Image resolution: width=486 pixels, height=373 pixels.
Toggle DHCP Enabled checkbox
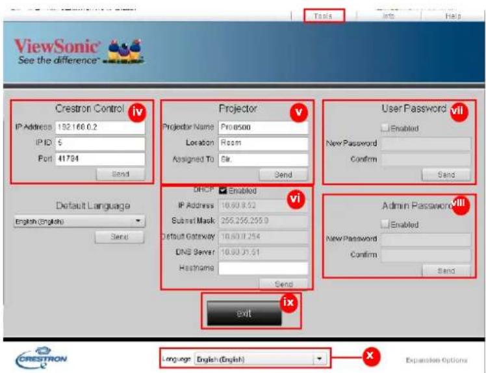pos(223,190)
